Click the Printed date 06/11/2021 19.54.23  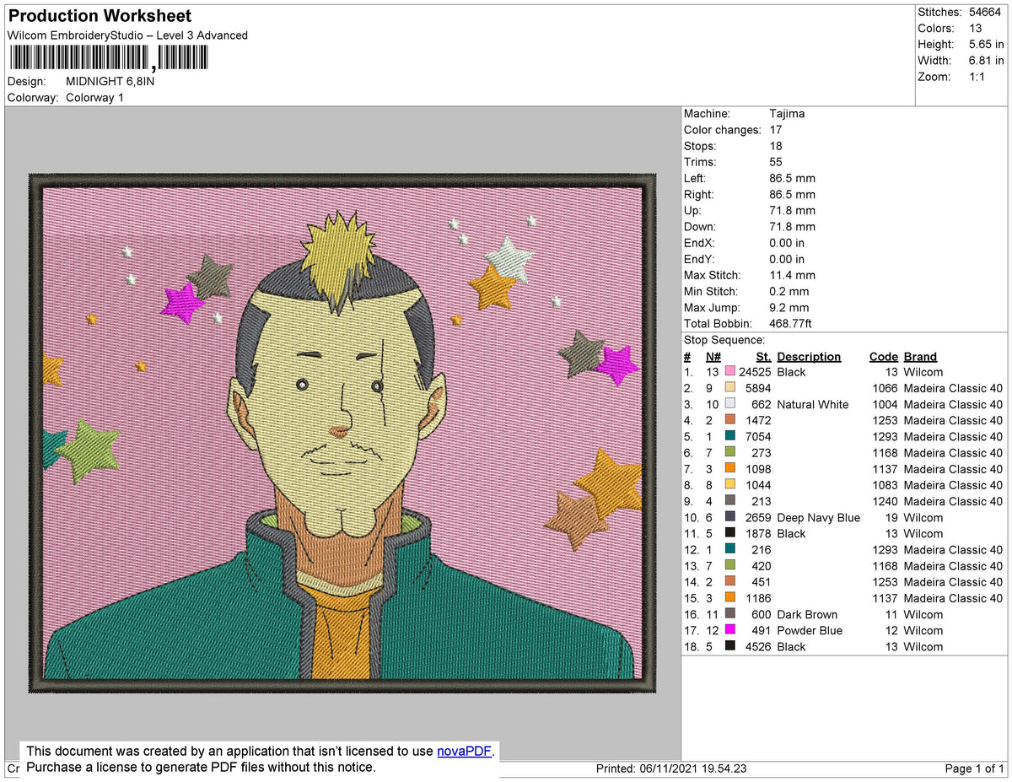(693, 769)
